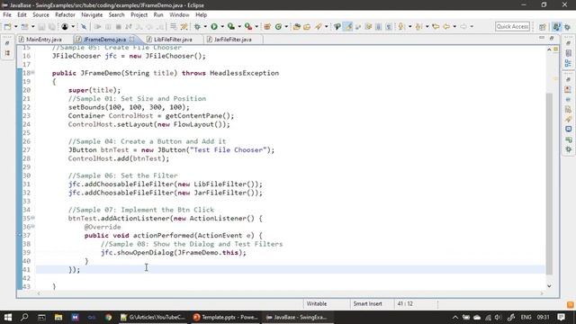Image resolution: width=576 pixels, height=324 pixels.
Task: Click the New Java Package icon
Action: pos(267,26)
